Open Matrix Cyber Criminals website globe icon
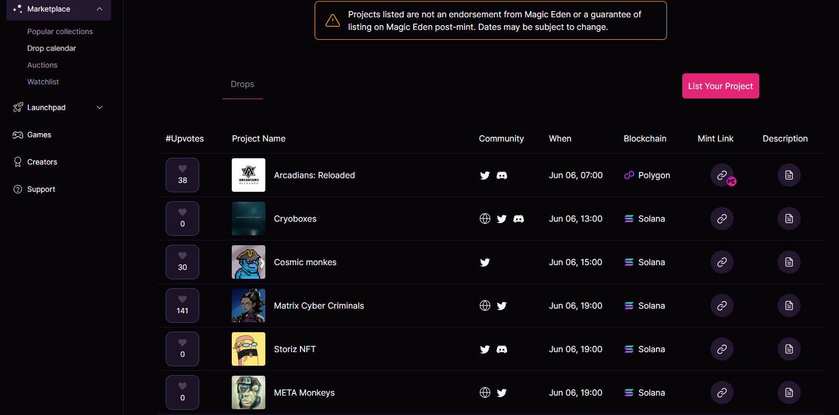This screenshot has width=839, height=415. coord(485,306)
